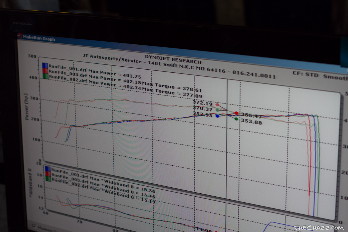Select the light red 372.19 data marker

[217, 105]
